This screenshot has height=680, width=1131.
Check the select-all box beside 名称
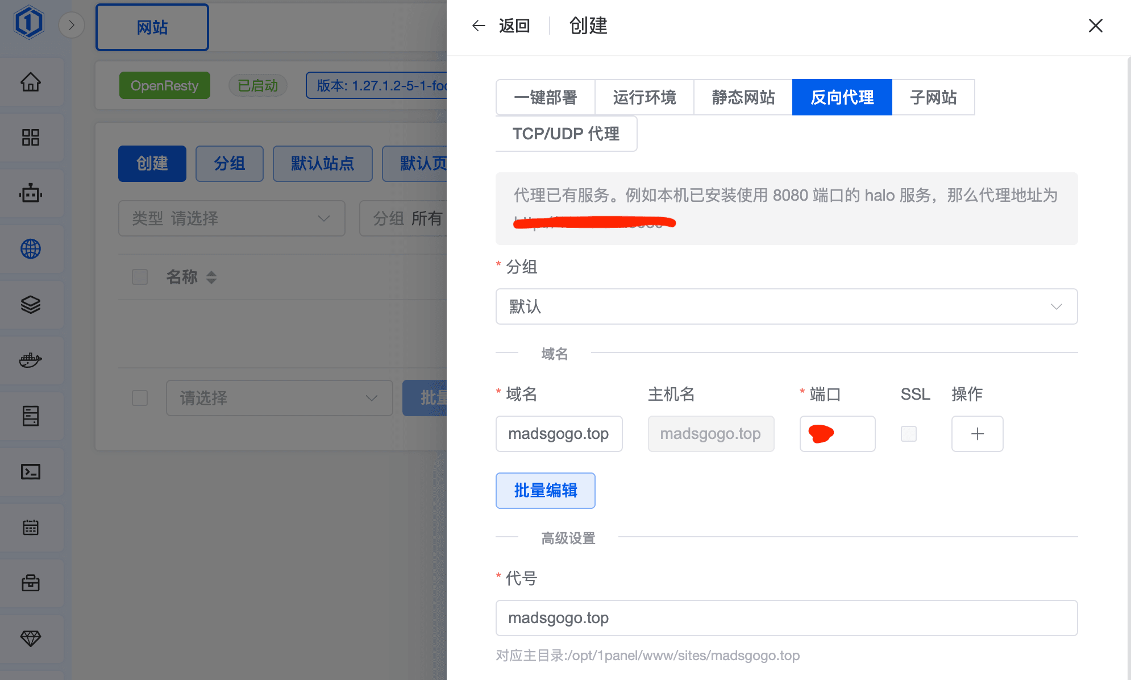[x=140, y=277]
